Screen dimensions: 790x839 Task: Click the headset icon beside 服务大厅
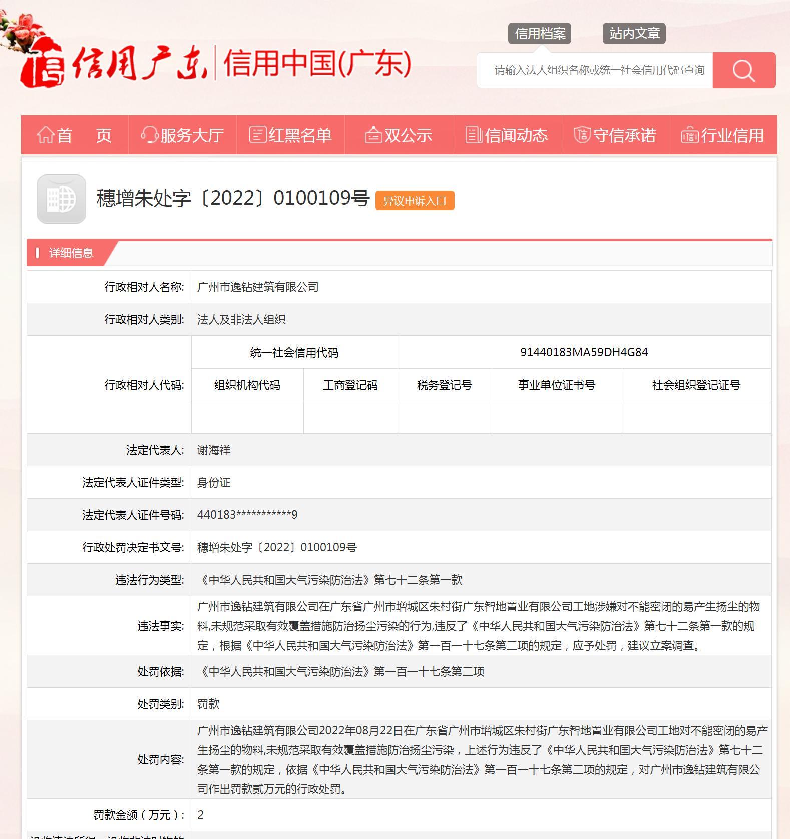click(x=150, y=135)
